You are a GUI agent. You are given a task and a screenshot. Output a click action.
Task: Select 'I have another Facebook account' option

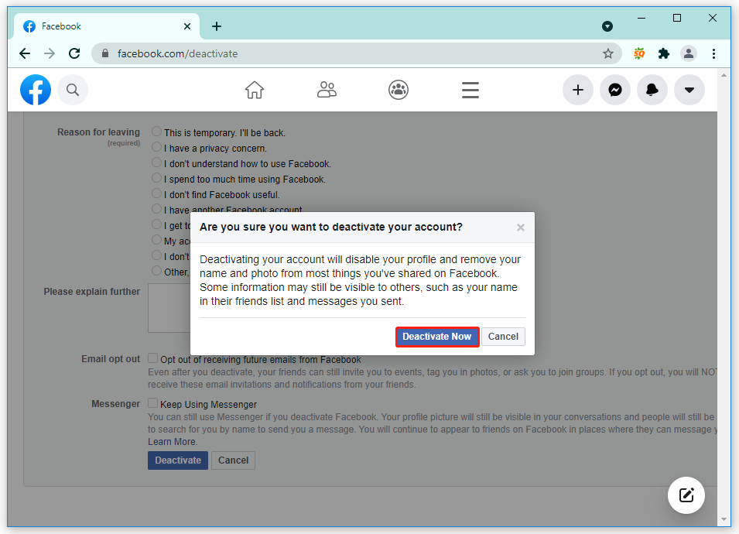point(156,209)
